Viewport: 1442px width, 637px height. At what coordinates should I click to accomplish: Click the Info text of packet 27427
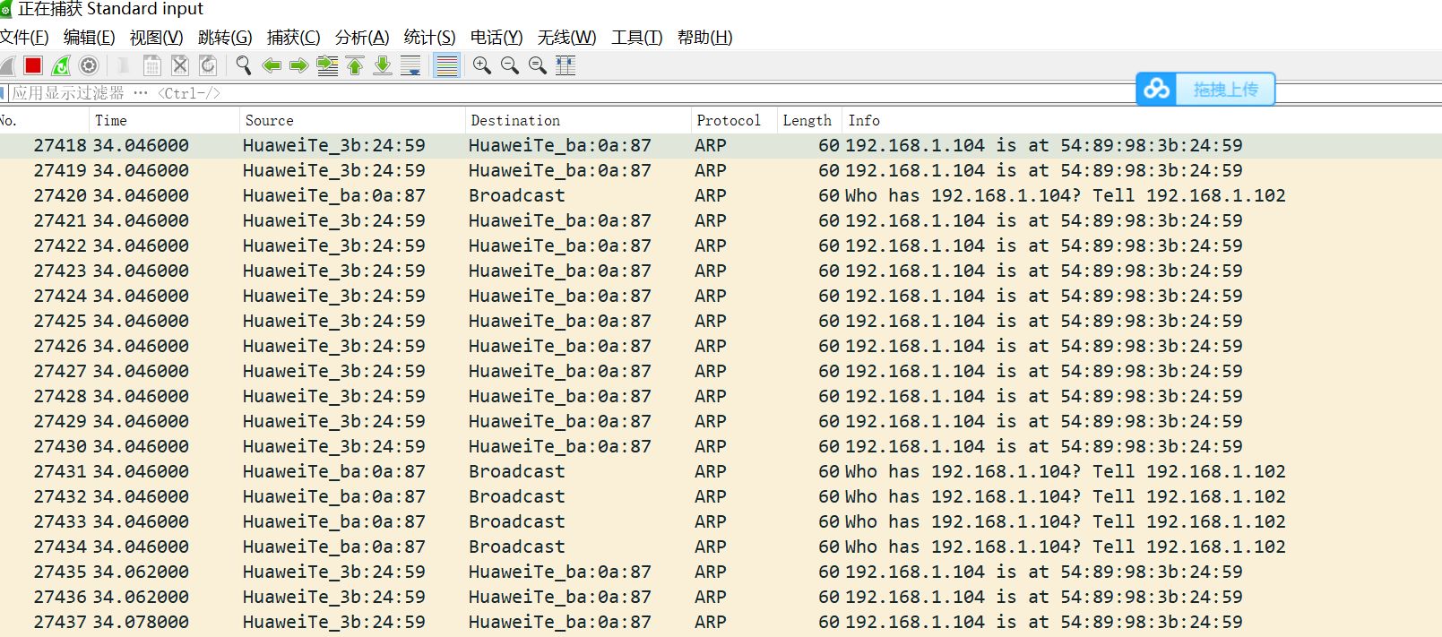tap(1044, 371)
